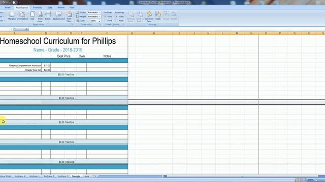The width and height of the screenshot is (325, 182).
Task: Select column O header
Action: [266, 33]
